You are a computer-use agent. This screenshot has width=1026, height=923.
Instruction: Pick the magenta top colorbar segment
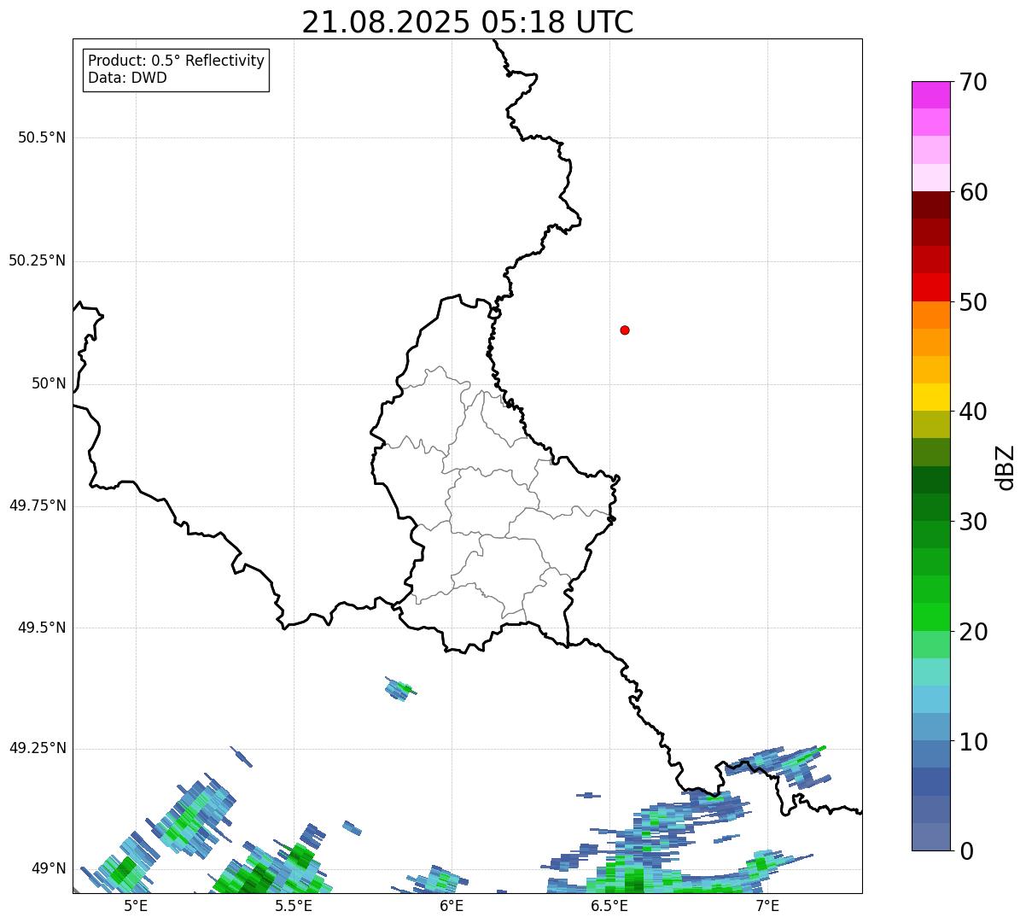(x=930, y=95)
